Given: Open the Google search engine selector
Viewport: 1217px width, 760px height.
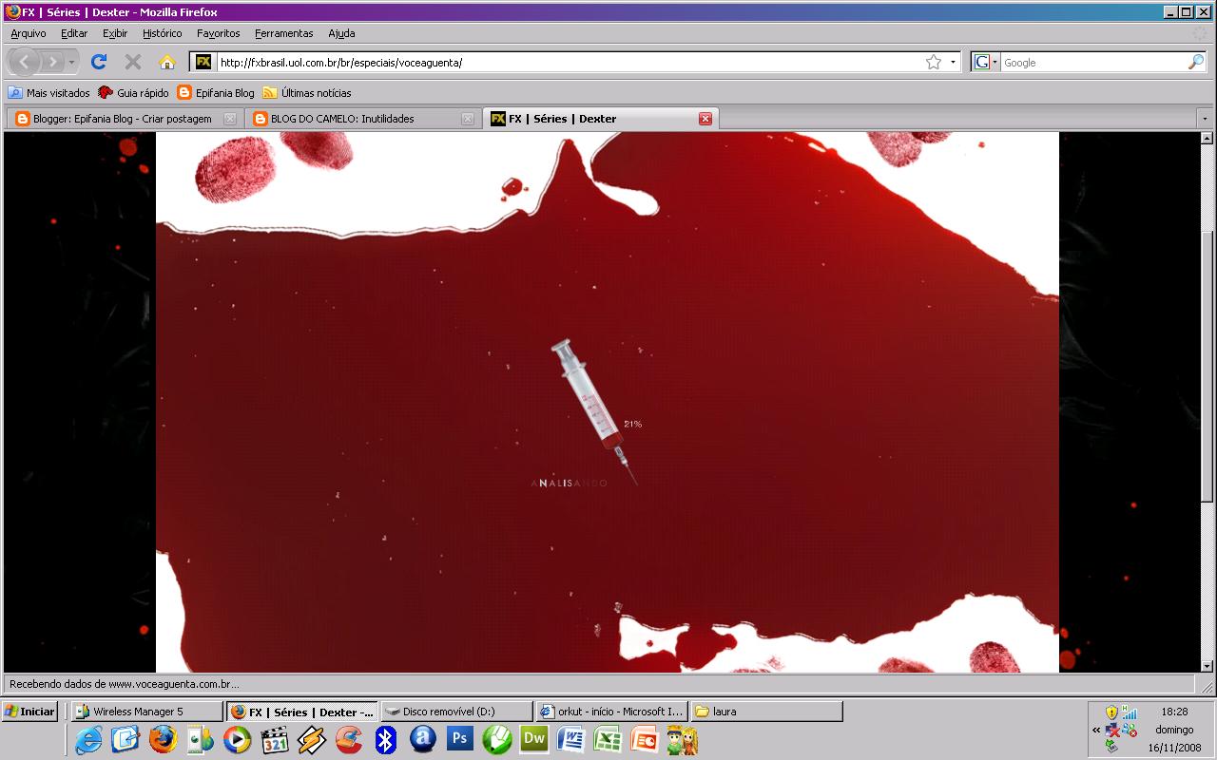Looking at the screenshot, I should (x=986, y=62).
